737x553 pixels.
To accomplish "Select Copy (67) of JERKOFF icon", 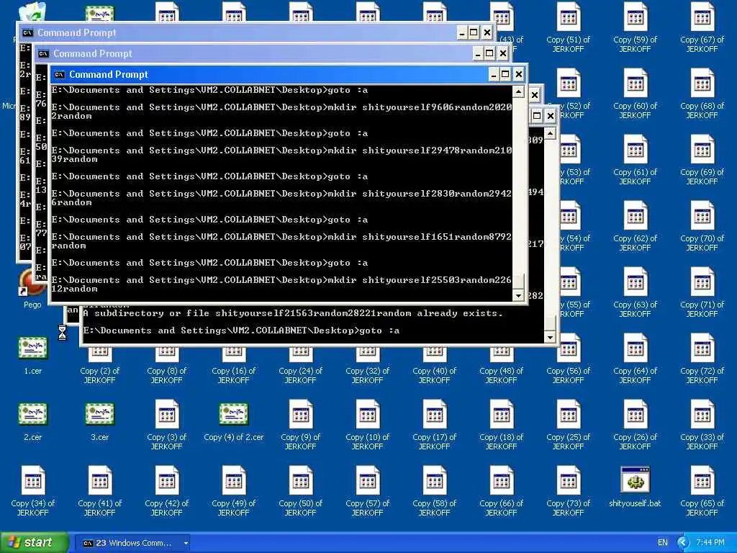I will (x=702, y=17).
